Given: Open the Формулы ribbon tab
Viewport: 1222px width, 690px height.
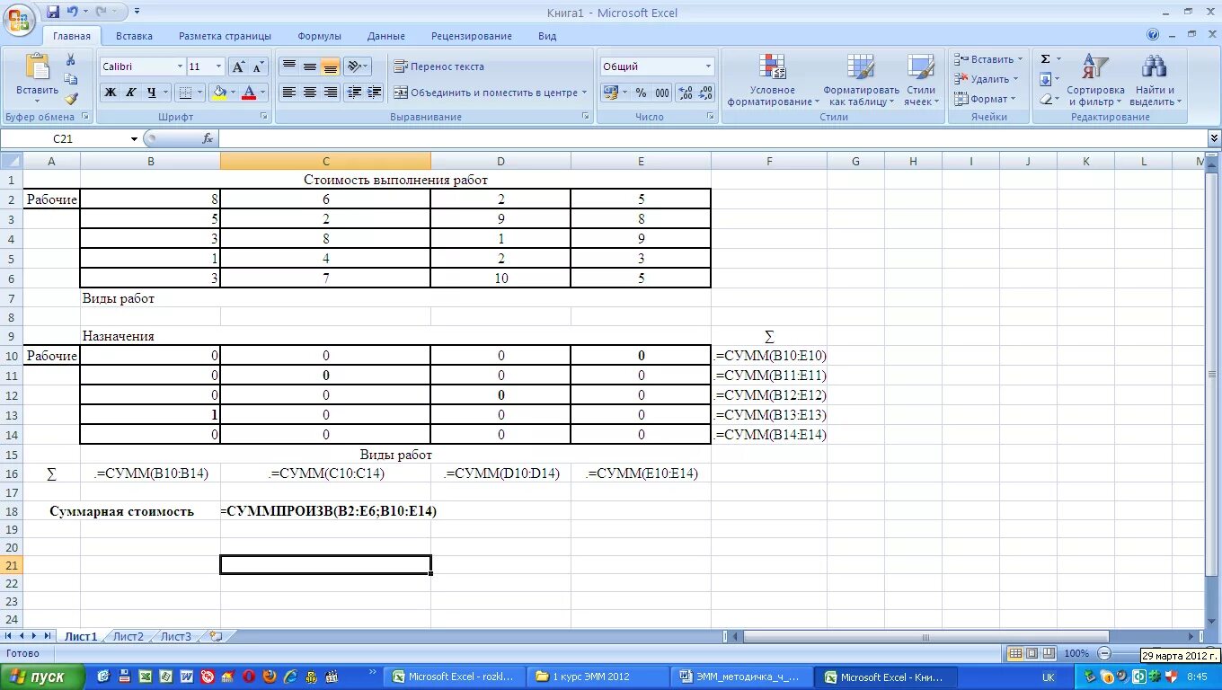Looking at the screenshot, I should click(319, 36).
